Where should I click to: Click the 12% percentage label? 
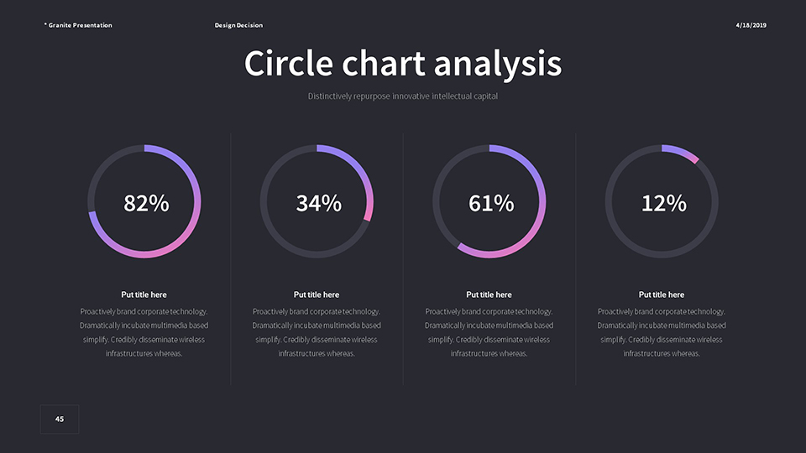(663, 203)
